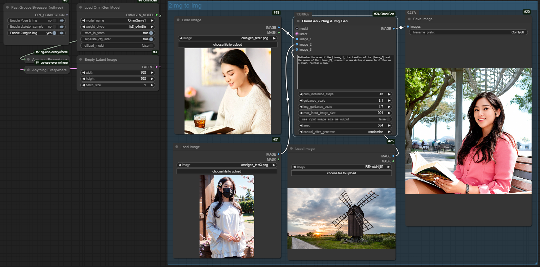Click choose file to upload under RE4wtcN.jfif
The image size is (540, 267).
[x=341, y=173]
